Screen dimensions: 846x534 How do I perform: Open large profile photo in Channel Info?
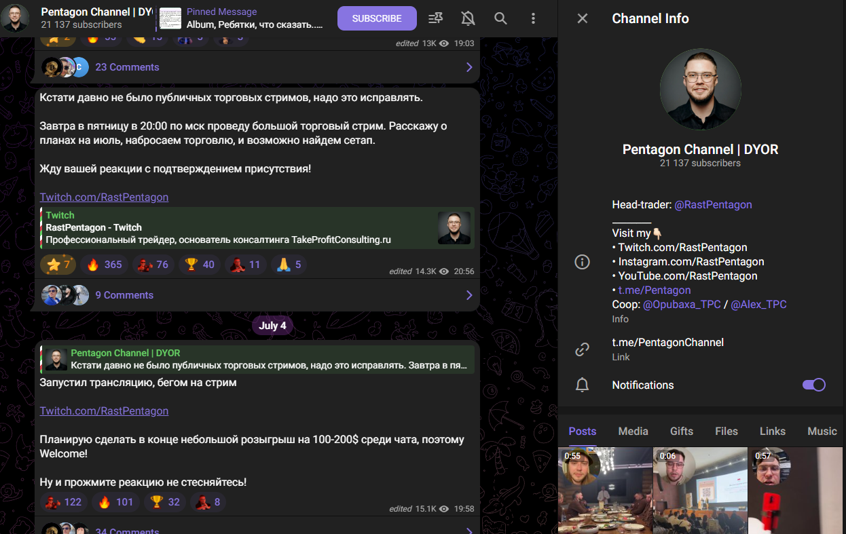click(x=701, y=89)
